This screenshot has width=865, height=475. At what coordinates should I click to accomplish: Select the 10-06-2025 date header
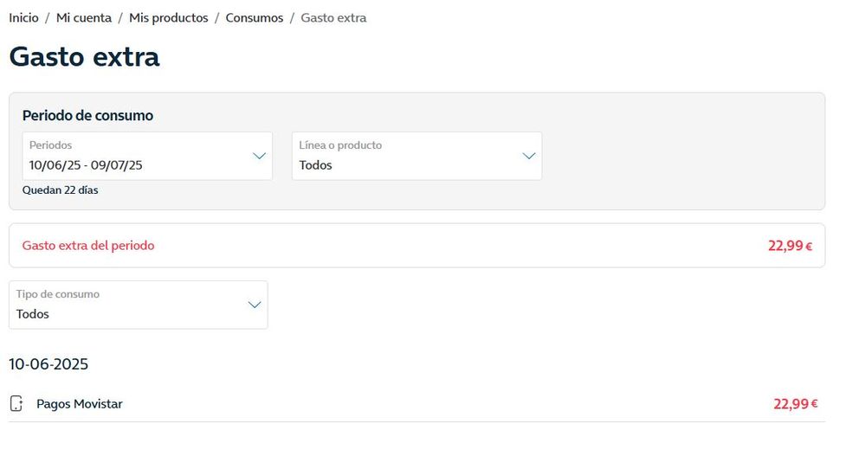click(48, 364)
